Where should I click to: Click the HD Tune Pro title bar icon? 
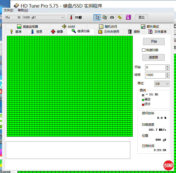pyautogui.click(x=16, y=6)
